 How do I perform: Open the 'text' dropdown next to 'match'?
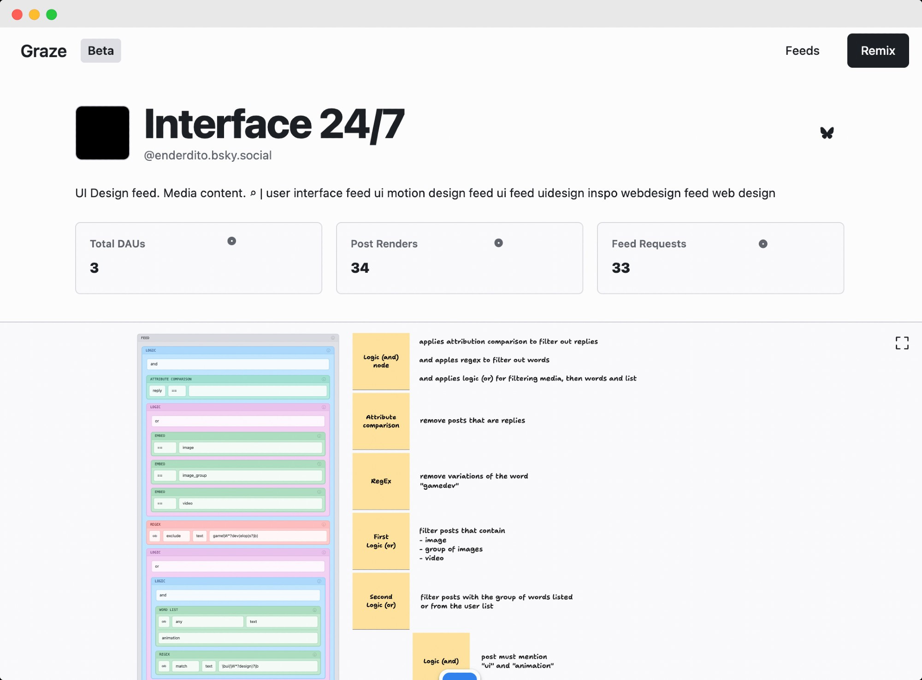(209, 666)
